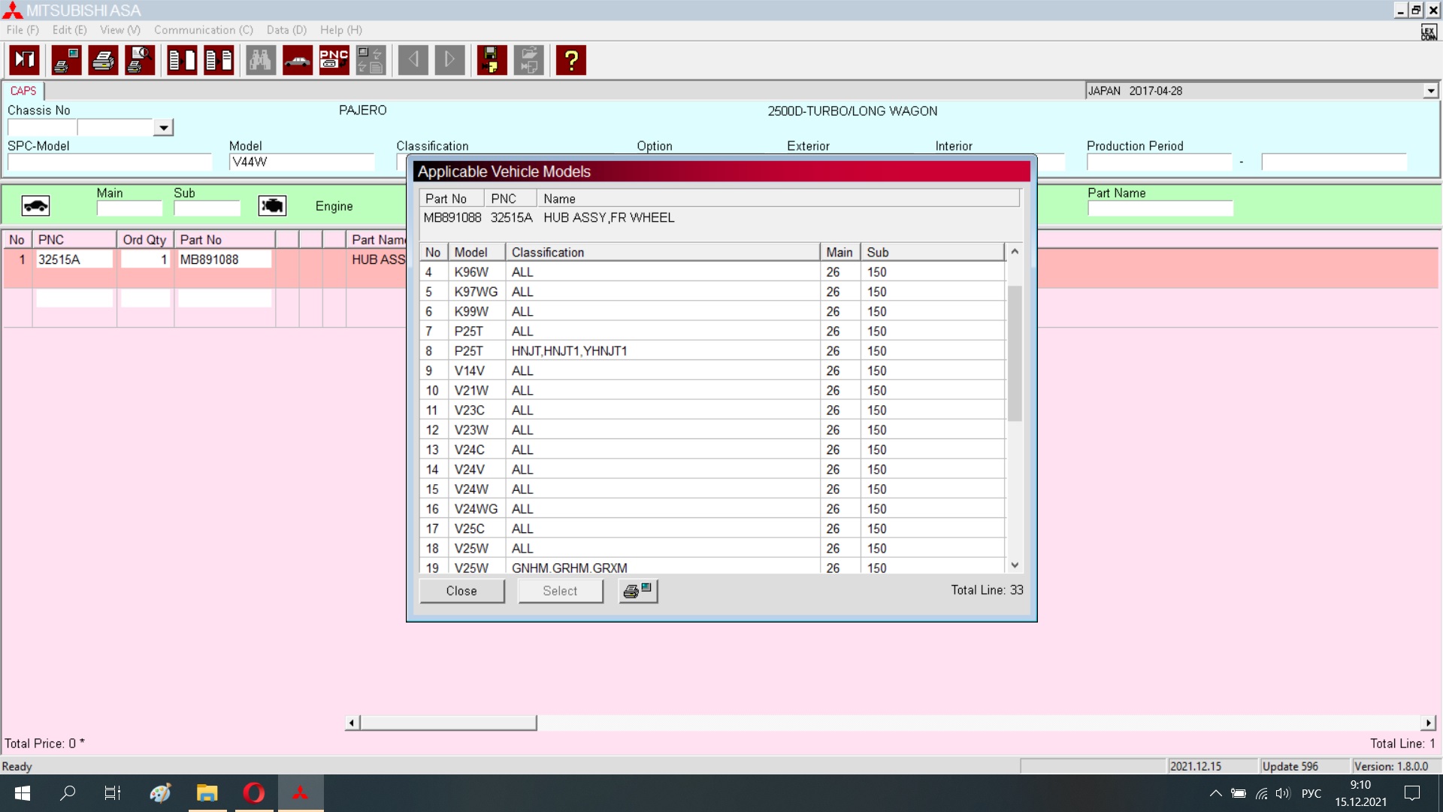This screenshot has height=812, width=1443.
Task: Click the car icon in the green panel
Action: pos(35,206)
